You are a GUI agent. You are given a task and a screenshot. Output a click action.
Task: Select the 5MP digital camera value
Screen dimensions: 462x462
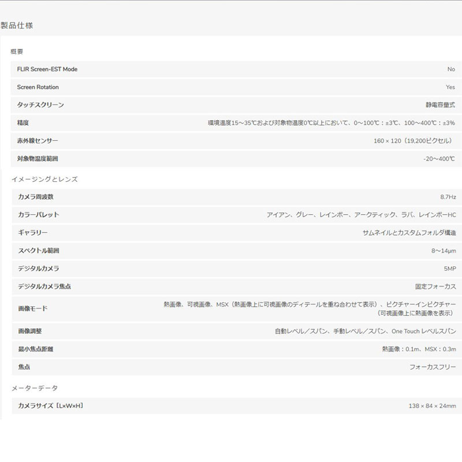(448, 269)
